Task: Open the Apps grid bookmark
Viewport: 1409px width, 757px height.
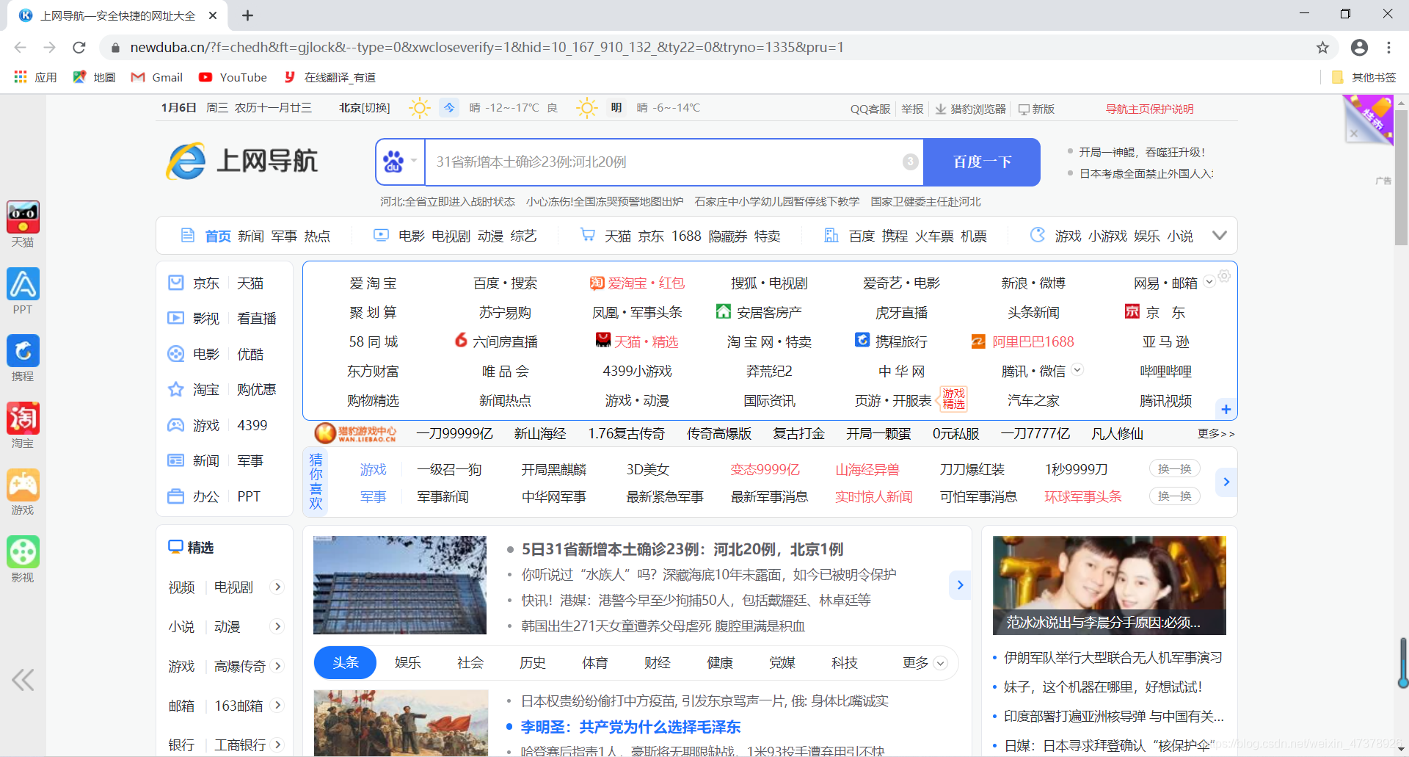Action: pos(34,77)
